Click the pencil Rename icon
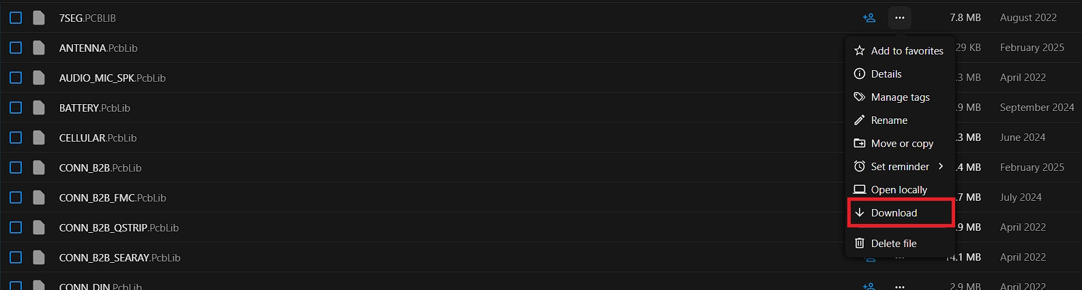This screenshot has width=1082, height=290. tap(860, 120)
